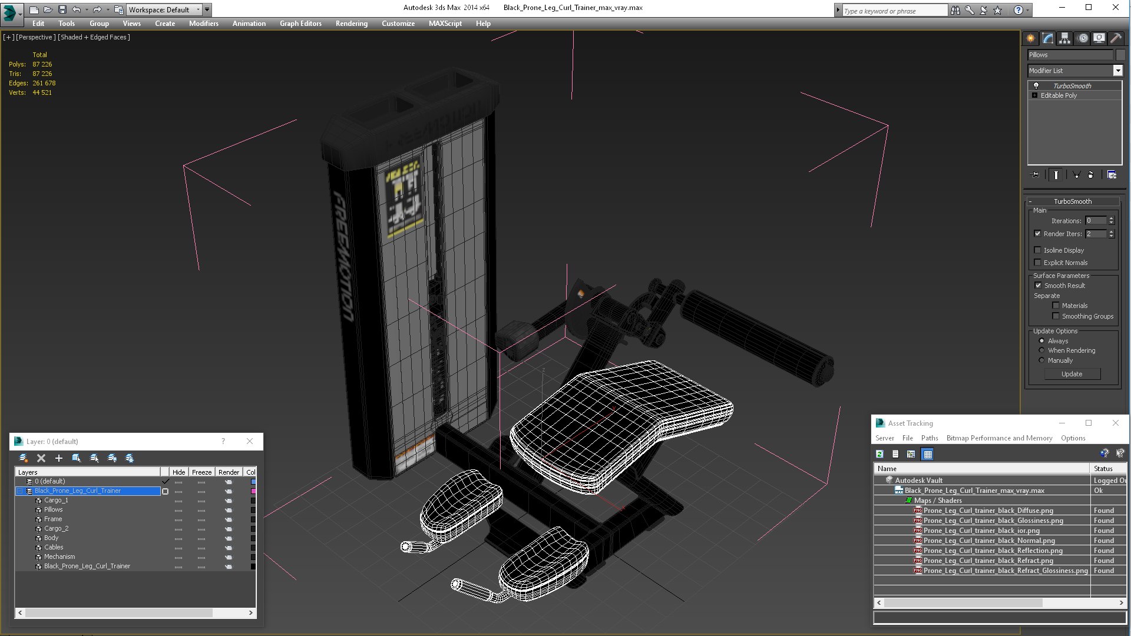Switch to the Hierarchy panel icon
Screen dimensions: 1131x636
click(1064, 38)
